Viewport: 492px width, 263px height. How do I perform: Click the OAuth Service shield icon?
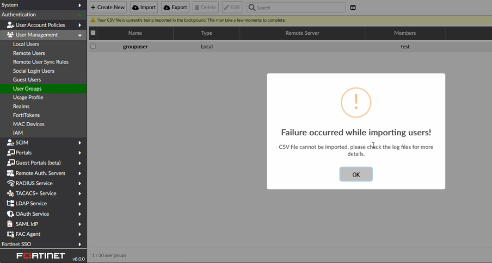coord(10,214)
